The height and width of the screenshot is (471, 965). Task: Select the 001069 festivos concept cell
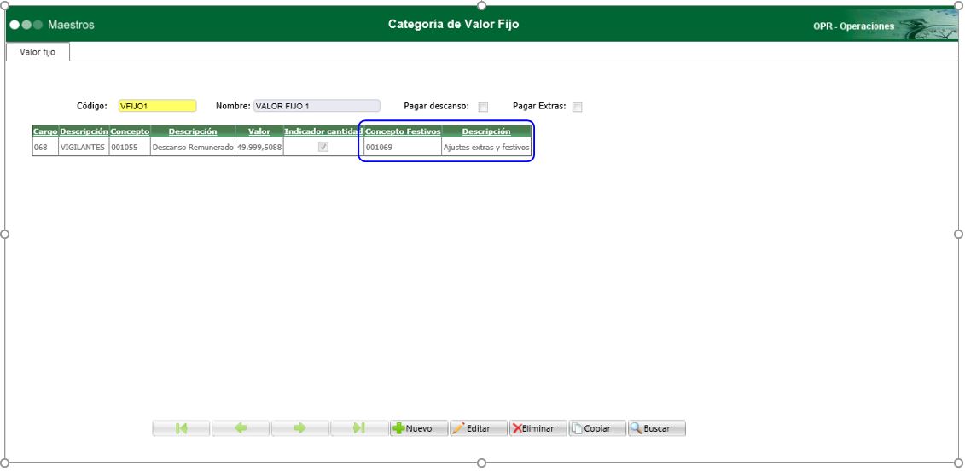[x=403, y=147]
